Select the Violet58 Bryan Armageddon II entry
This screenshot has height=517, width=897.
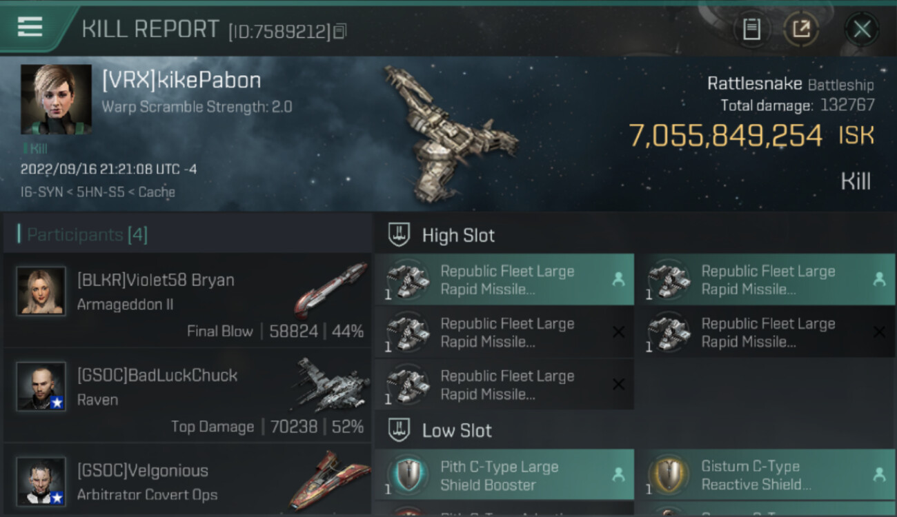point(188,300)
